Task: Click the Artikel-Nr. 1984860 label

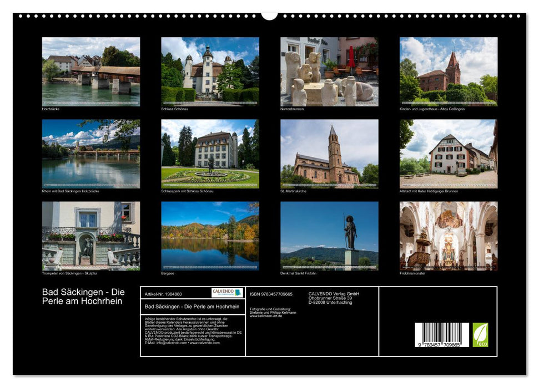Action: point(164,294)
